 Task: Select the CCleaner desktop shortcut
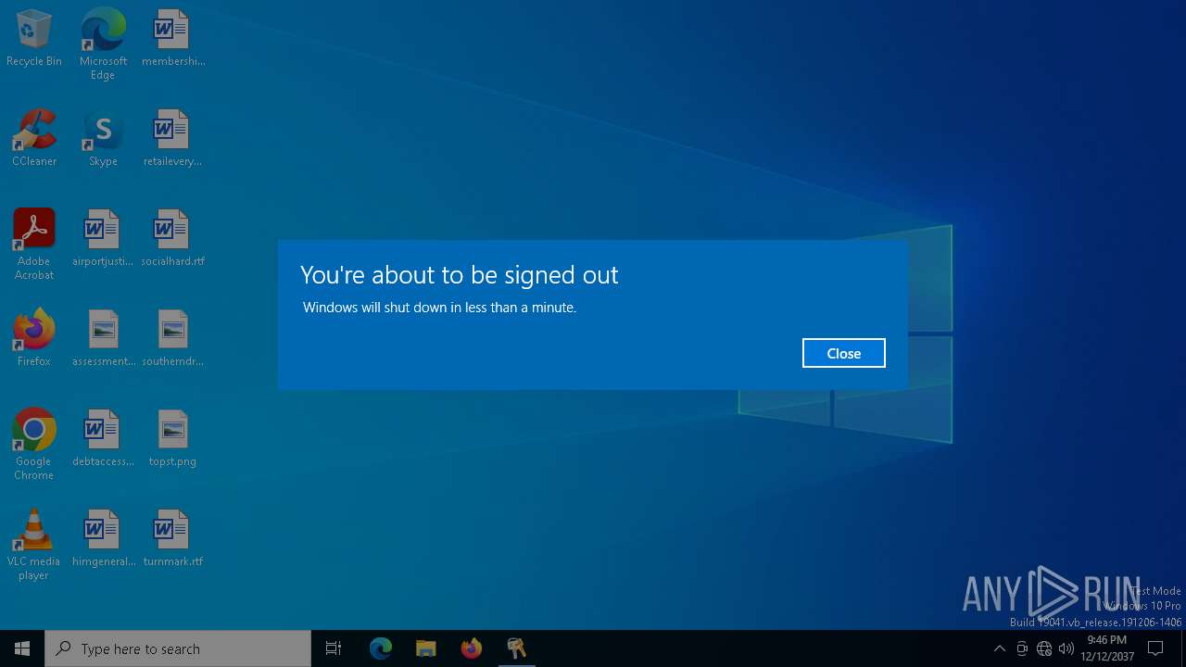click(x=34, y=138)
